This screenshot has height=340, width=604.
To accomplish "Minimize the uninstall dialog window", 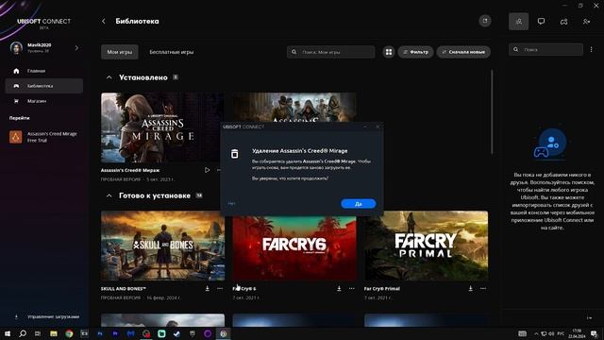I will [365, 127].
